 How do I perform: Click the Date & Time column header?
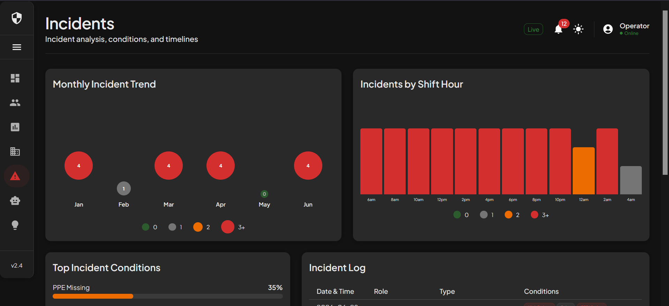click(x=335, y=291)
